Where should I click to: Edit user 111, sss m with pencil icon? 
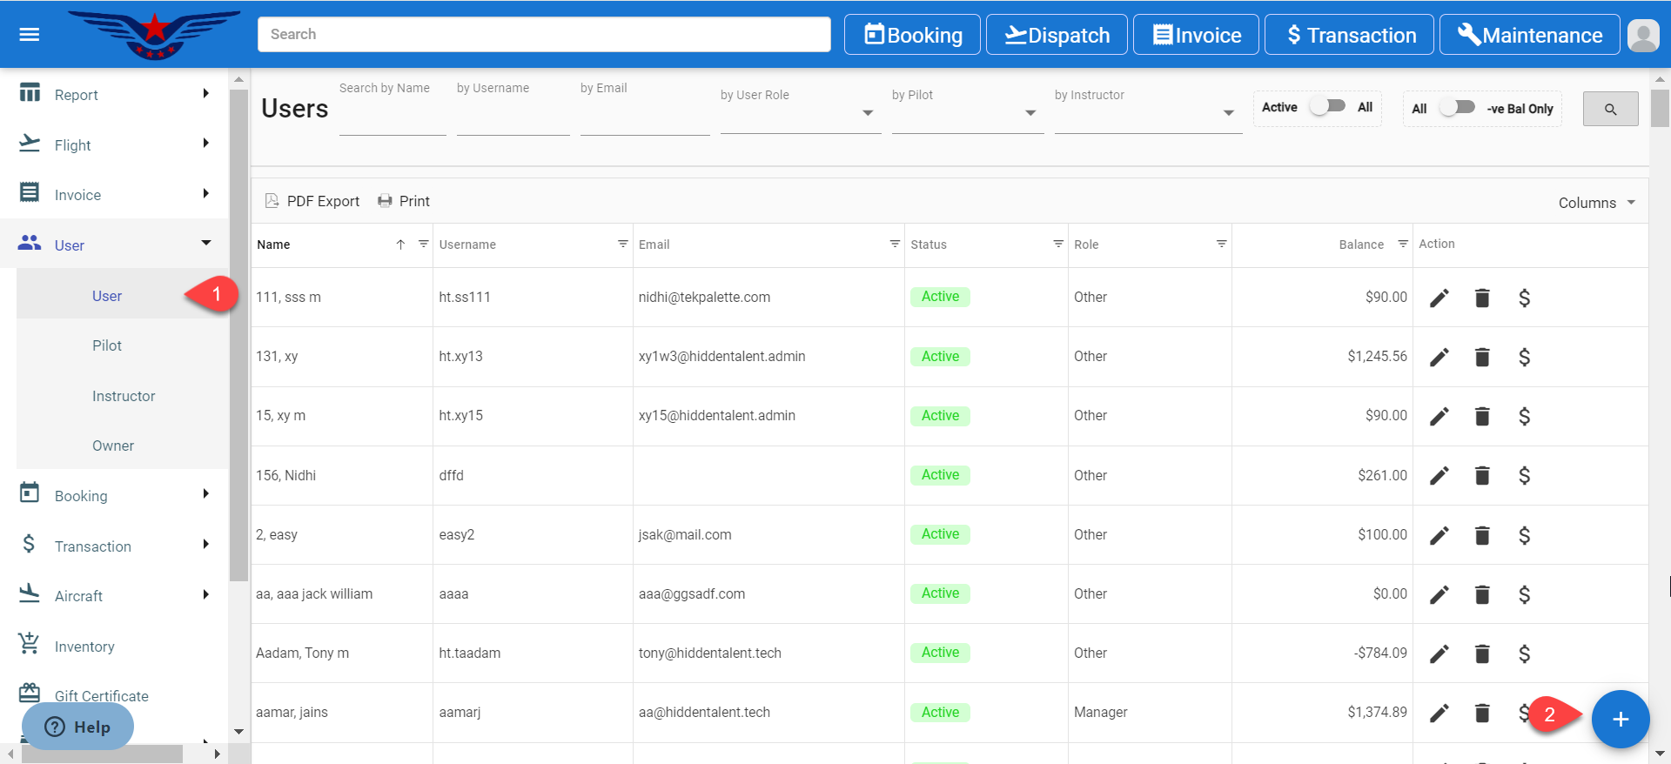click(1439, 298)
